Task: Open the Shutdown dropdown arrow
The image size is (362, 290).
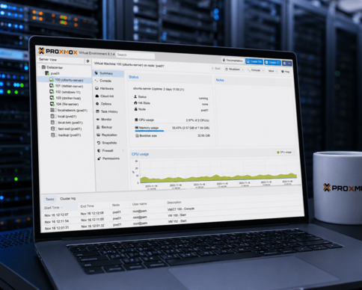Action: pos(242,70)
